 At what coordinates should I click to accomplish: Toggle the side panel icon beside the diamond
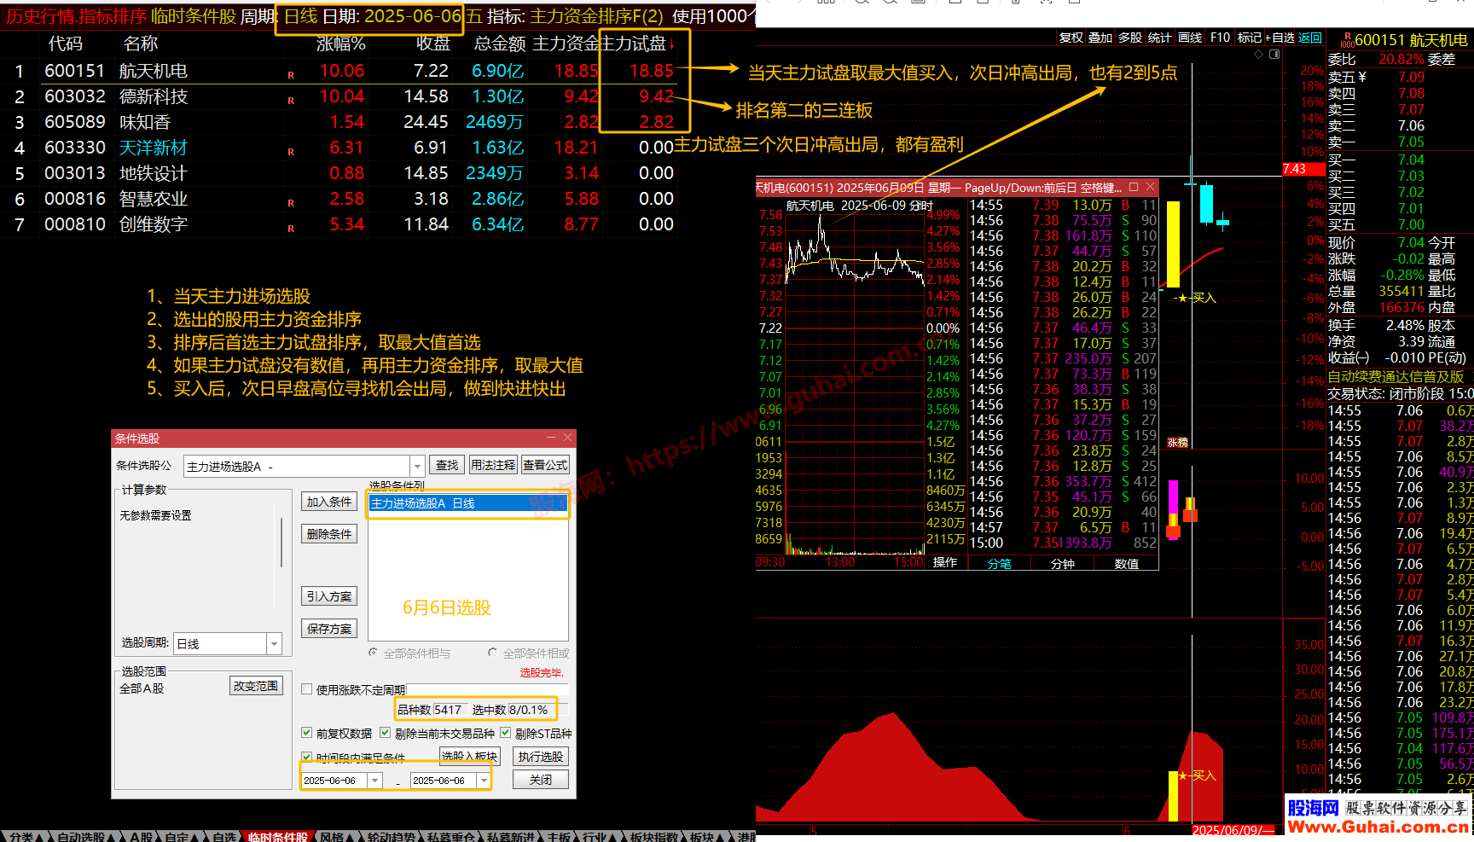1274,54
